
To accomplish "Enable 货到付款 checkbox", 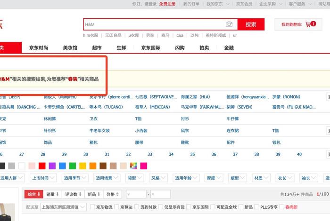I will tap(137, 207).
